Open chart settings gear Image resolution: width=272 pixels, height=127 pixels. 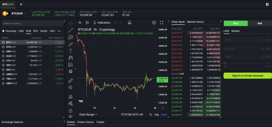[154, 23]
